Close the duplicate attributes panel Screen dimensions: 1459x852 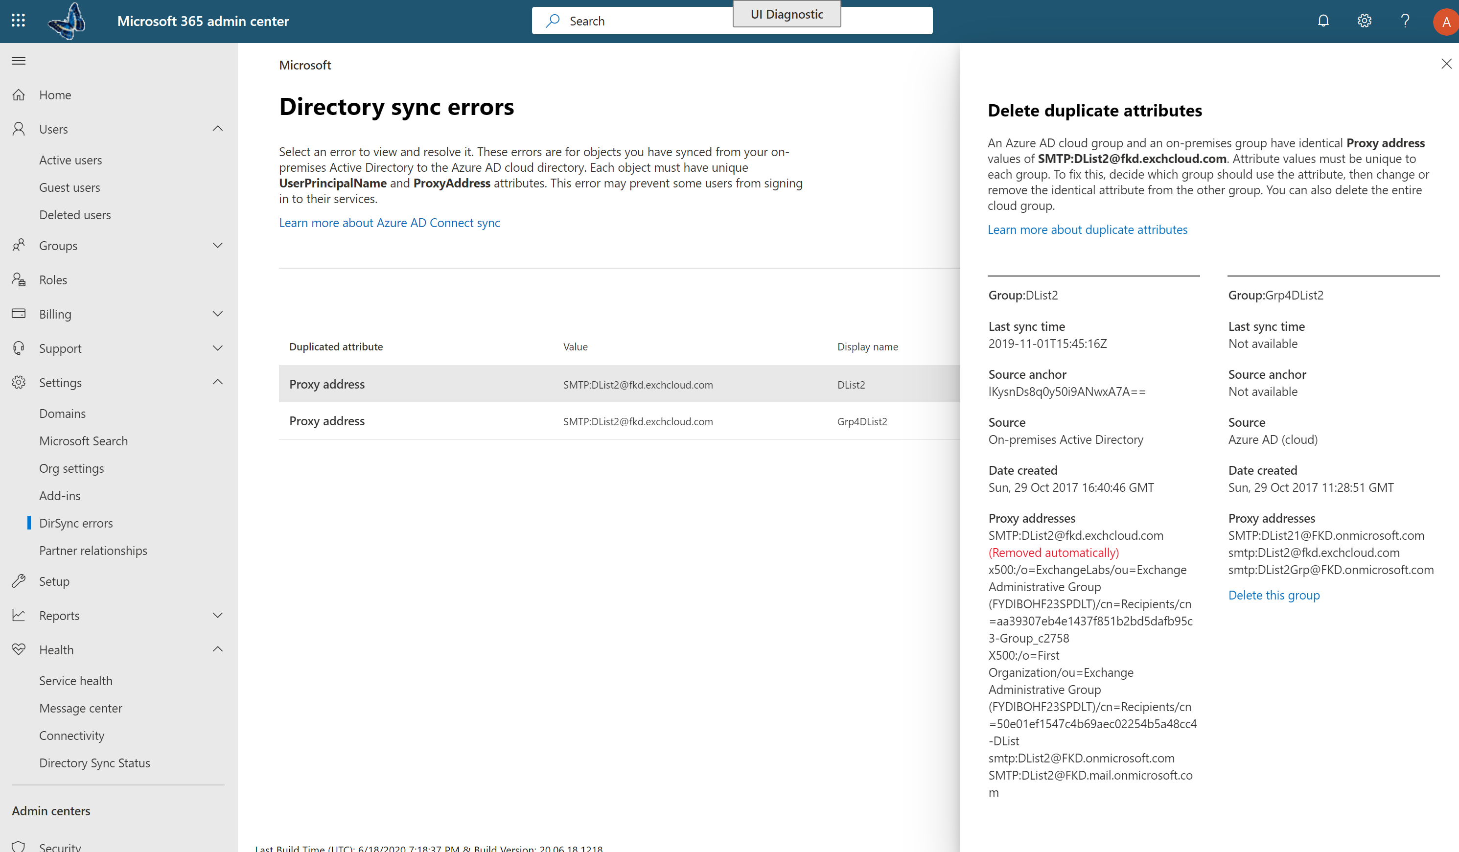click(x=1447, y=64)
